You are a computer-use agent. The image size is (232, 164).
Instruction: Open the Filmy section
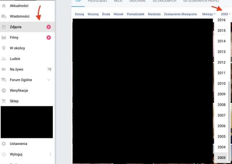[x=14, y=38]
